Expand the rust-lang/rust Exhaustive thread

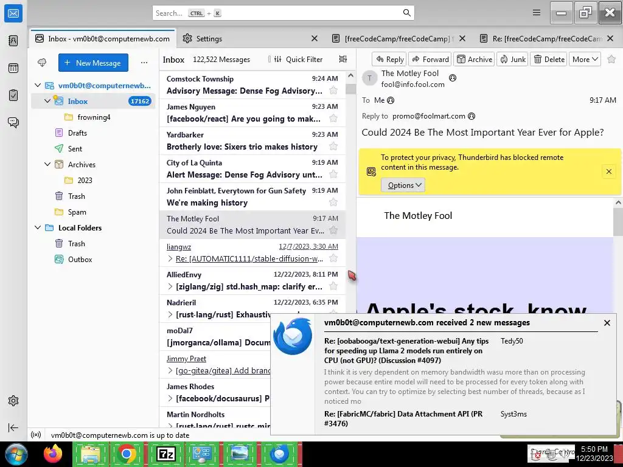tap(170, 314)
